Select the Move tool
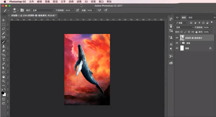Screen dimensions: 216x117 tap(4, 20)
